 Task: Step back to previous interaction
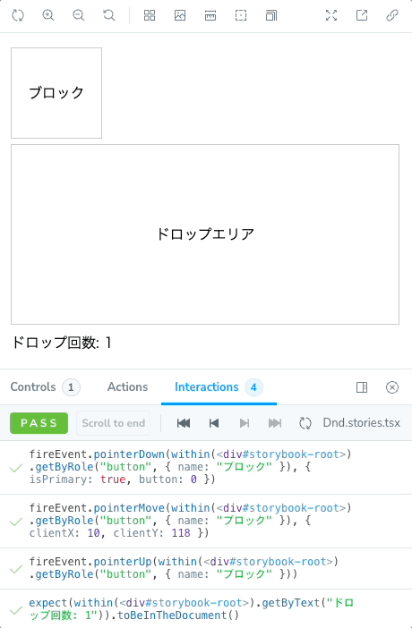point(214,423)
